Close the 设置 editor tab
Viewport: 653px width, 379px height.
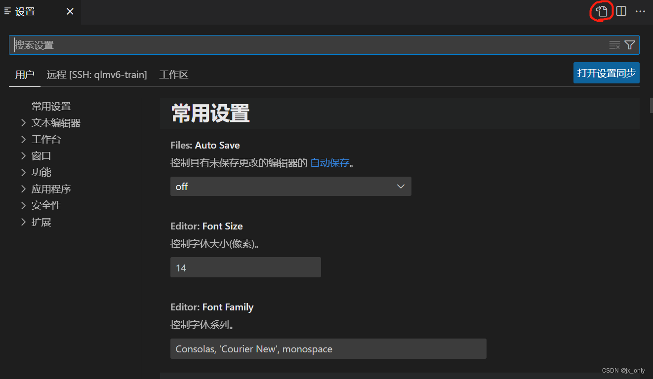(70, 11)
